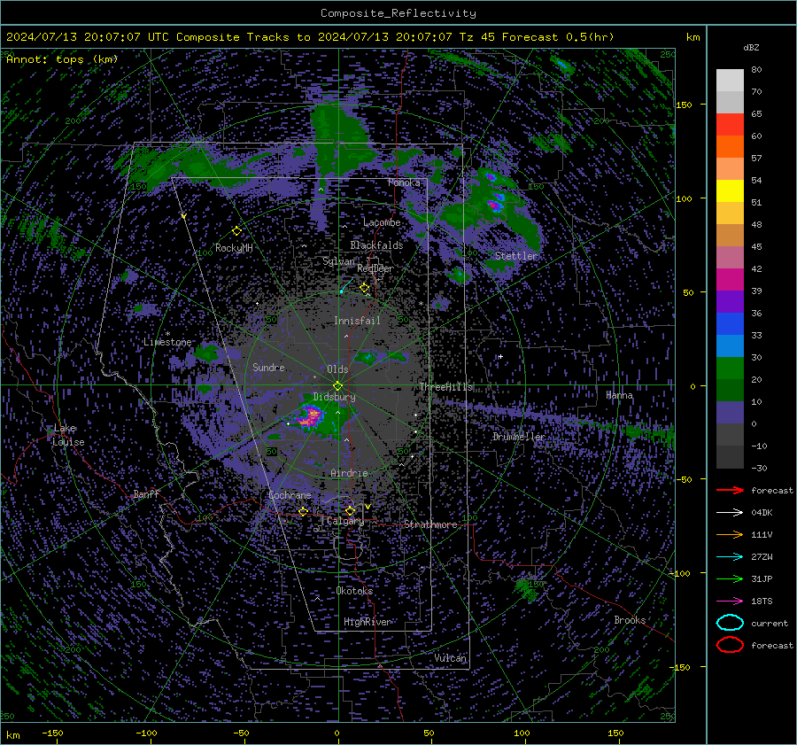Select the bright green swatch near 30 dBZ

[730, 369]
